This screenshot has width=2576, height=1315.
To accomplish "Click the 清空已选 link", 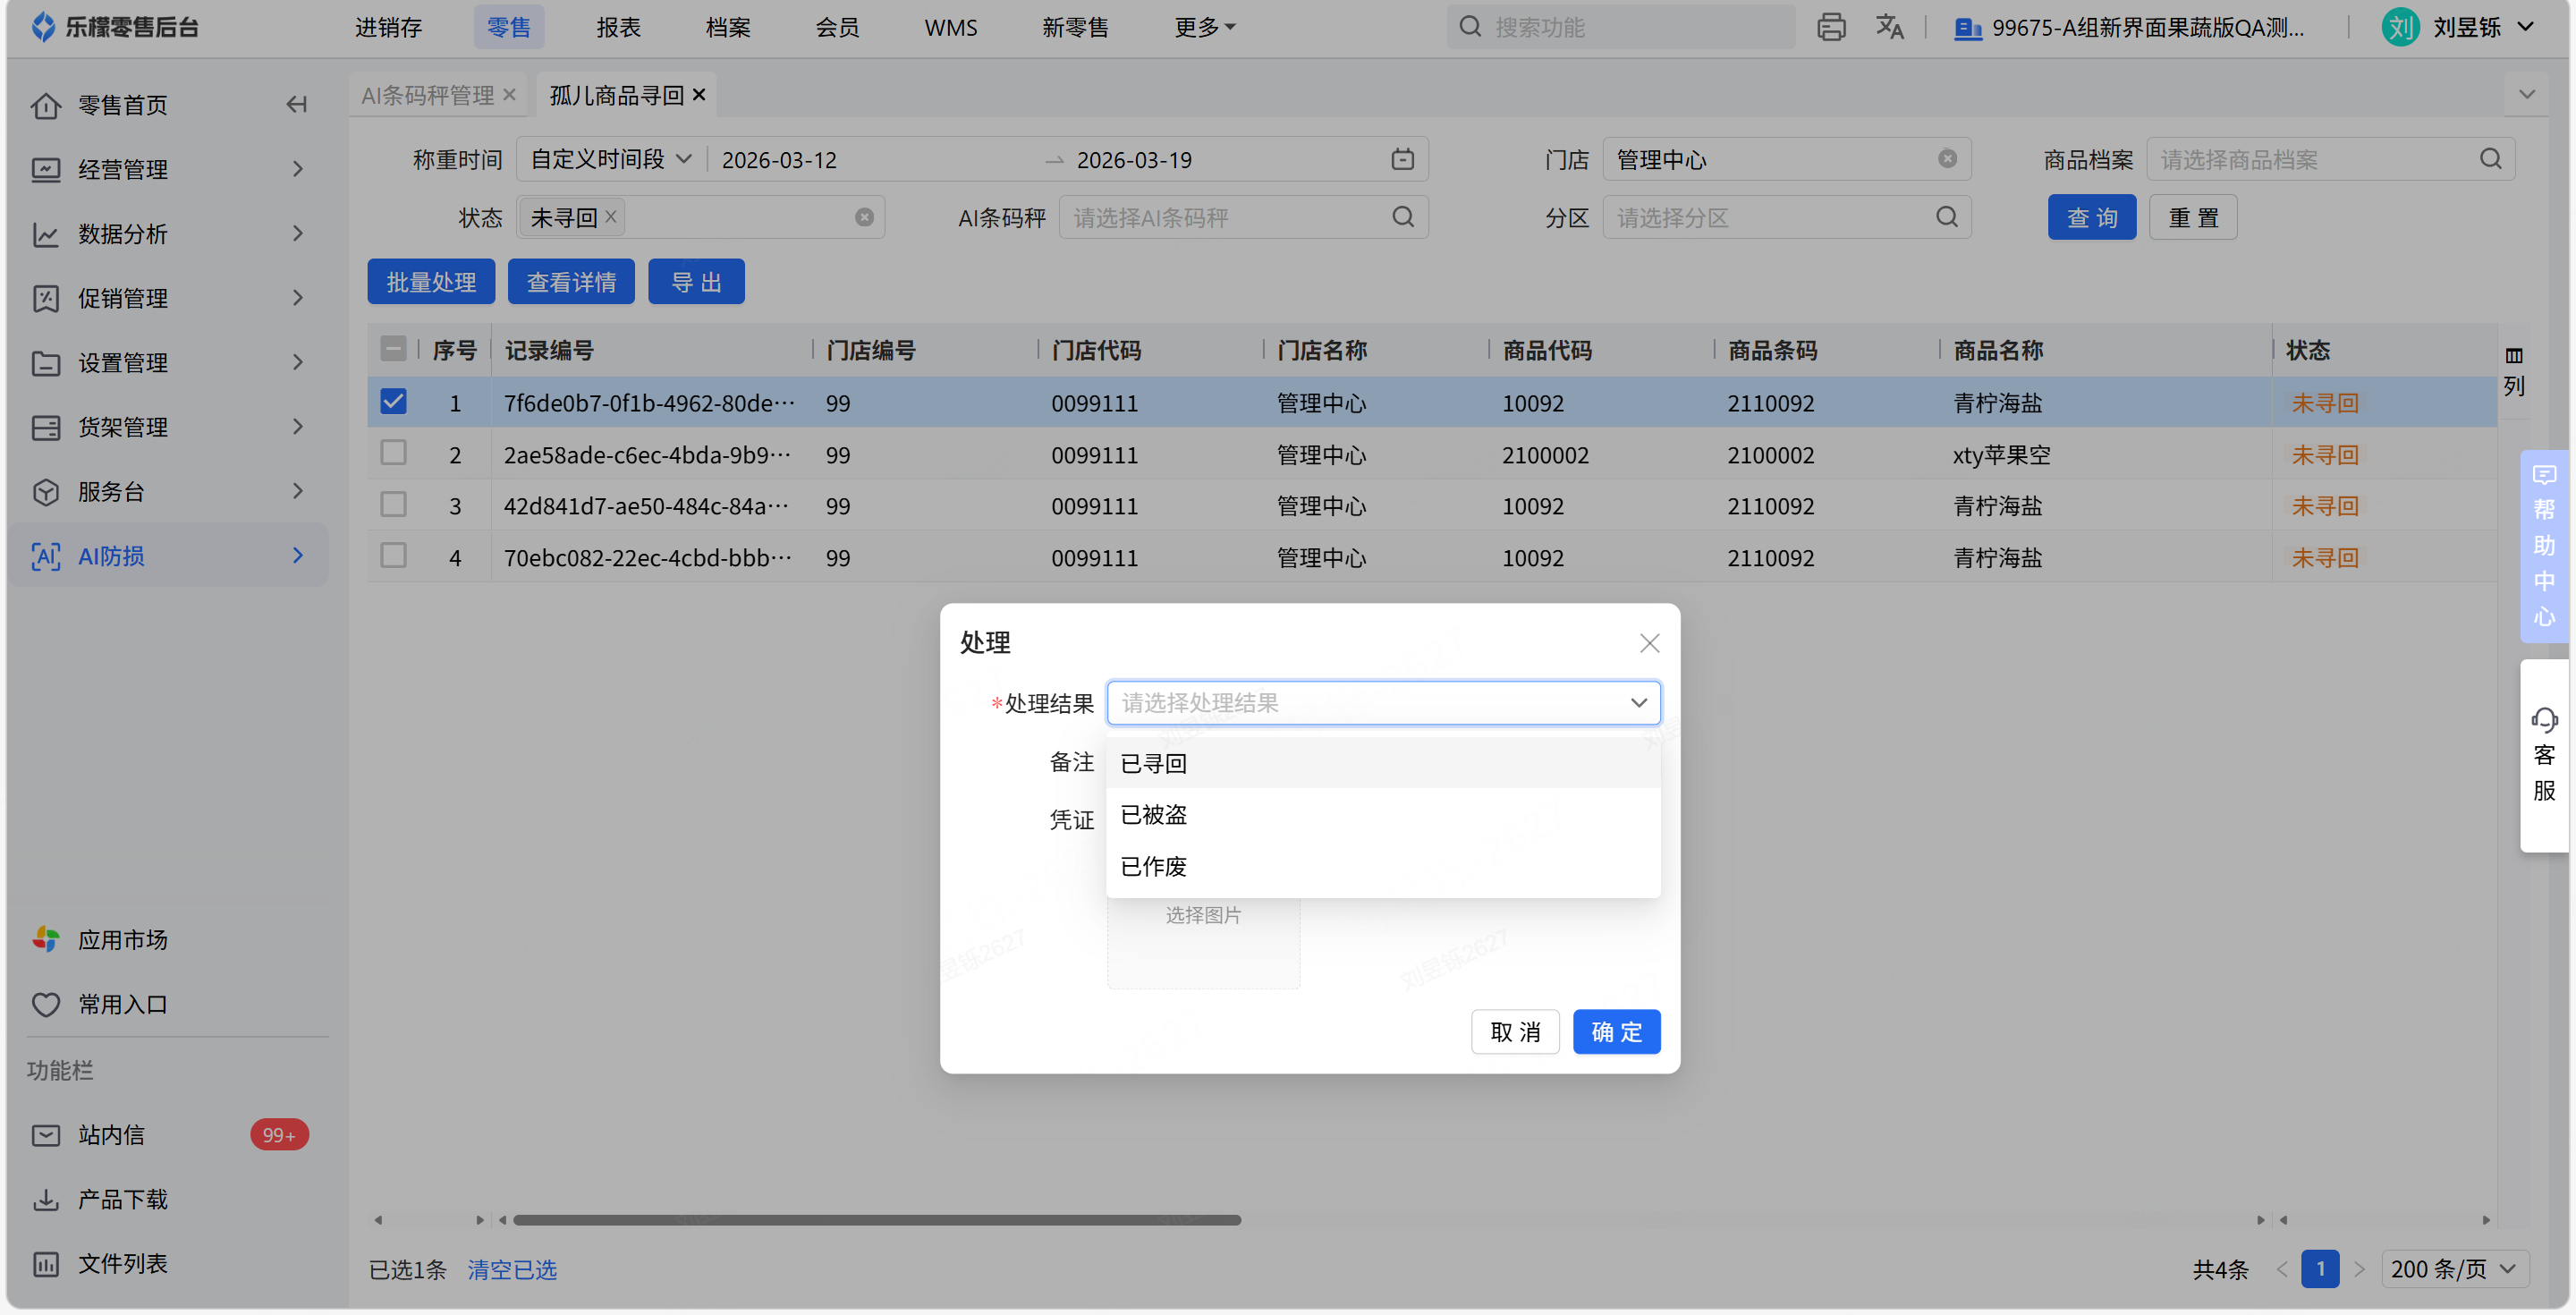I will click(512, 1269).
